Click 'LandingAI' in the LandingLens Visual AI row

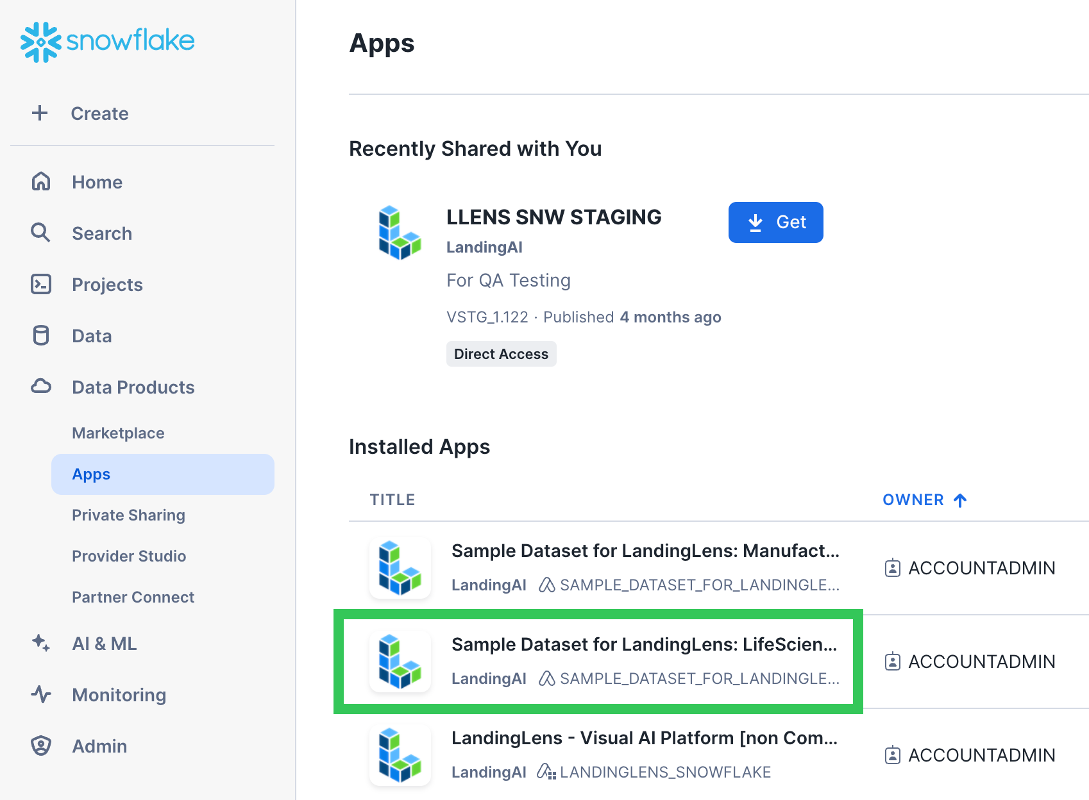tap(489, 772)
